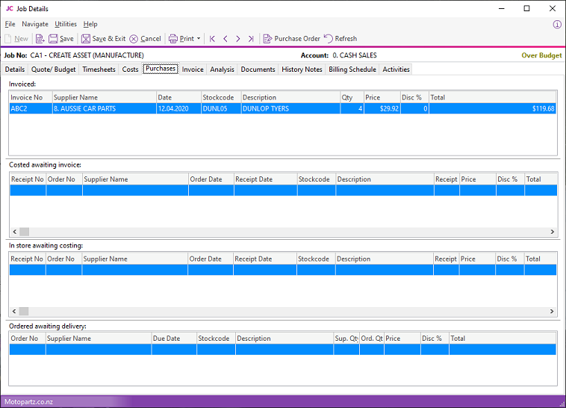566x408 pixels.
Task: Open the Print dropdown arrow
Action: point(199,39)
